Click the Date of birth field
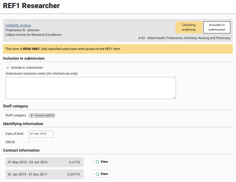The width and height of the screenshot is (236, 182). [x=41, y=134]
